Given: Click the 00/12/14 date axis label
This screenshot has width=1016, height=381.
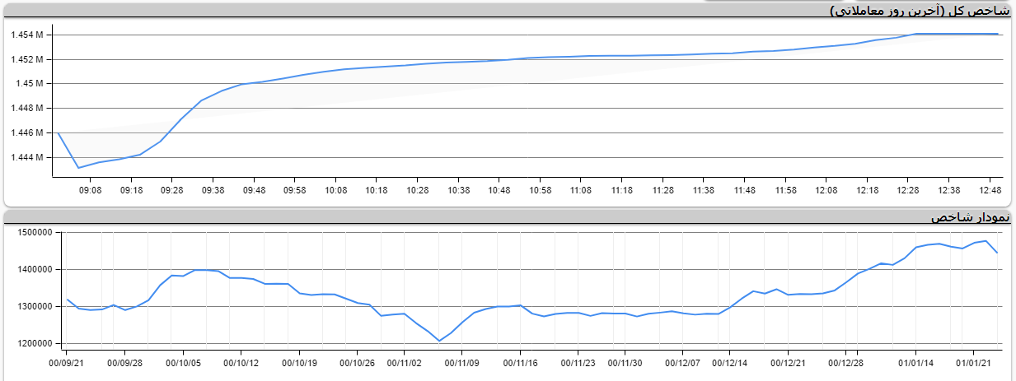Looking at the screenshot, I should 729,361.
